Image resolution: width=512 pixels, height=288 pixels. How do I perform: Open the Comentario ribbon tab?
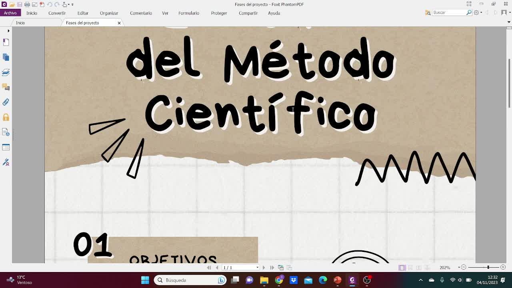coord(141,13)
